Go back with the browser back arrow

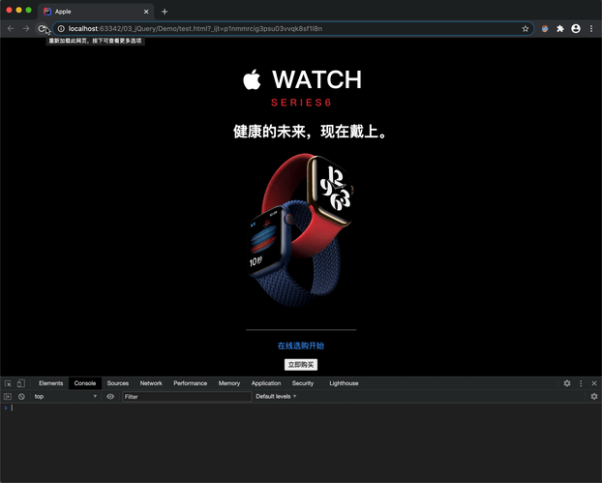(x=11, y=28)
